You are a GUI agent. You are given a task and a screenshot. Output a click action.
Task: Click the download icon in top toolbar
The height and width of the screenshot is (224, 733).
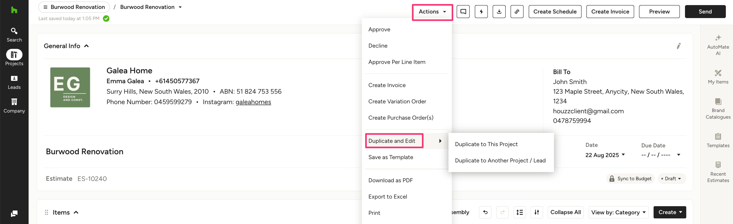[499, 12]
